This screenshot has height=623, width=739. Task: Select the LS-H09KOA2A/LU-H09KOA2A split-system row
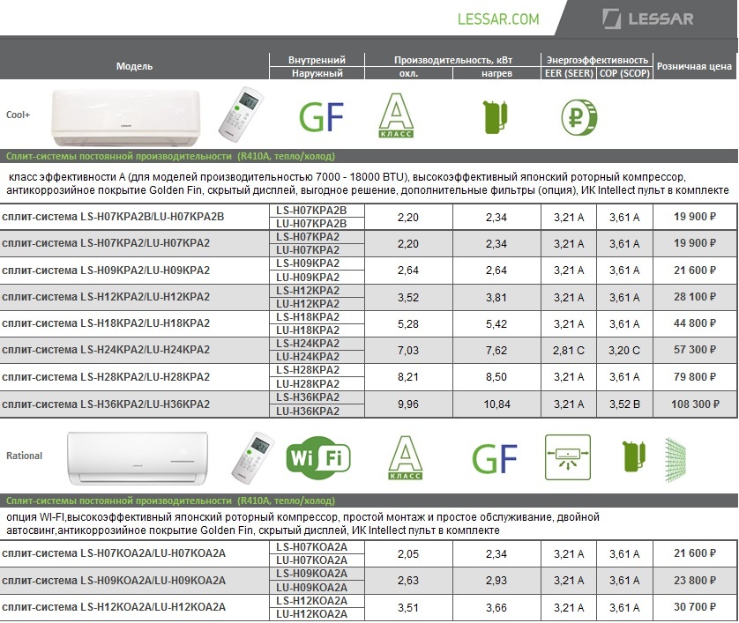114,581
